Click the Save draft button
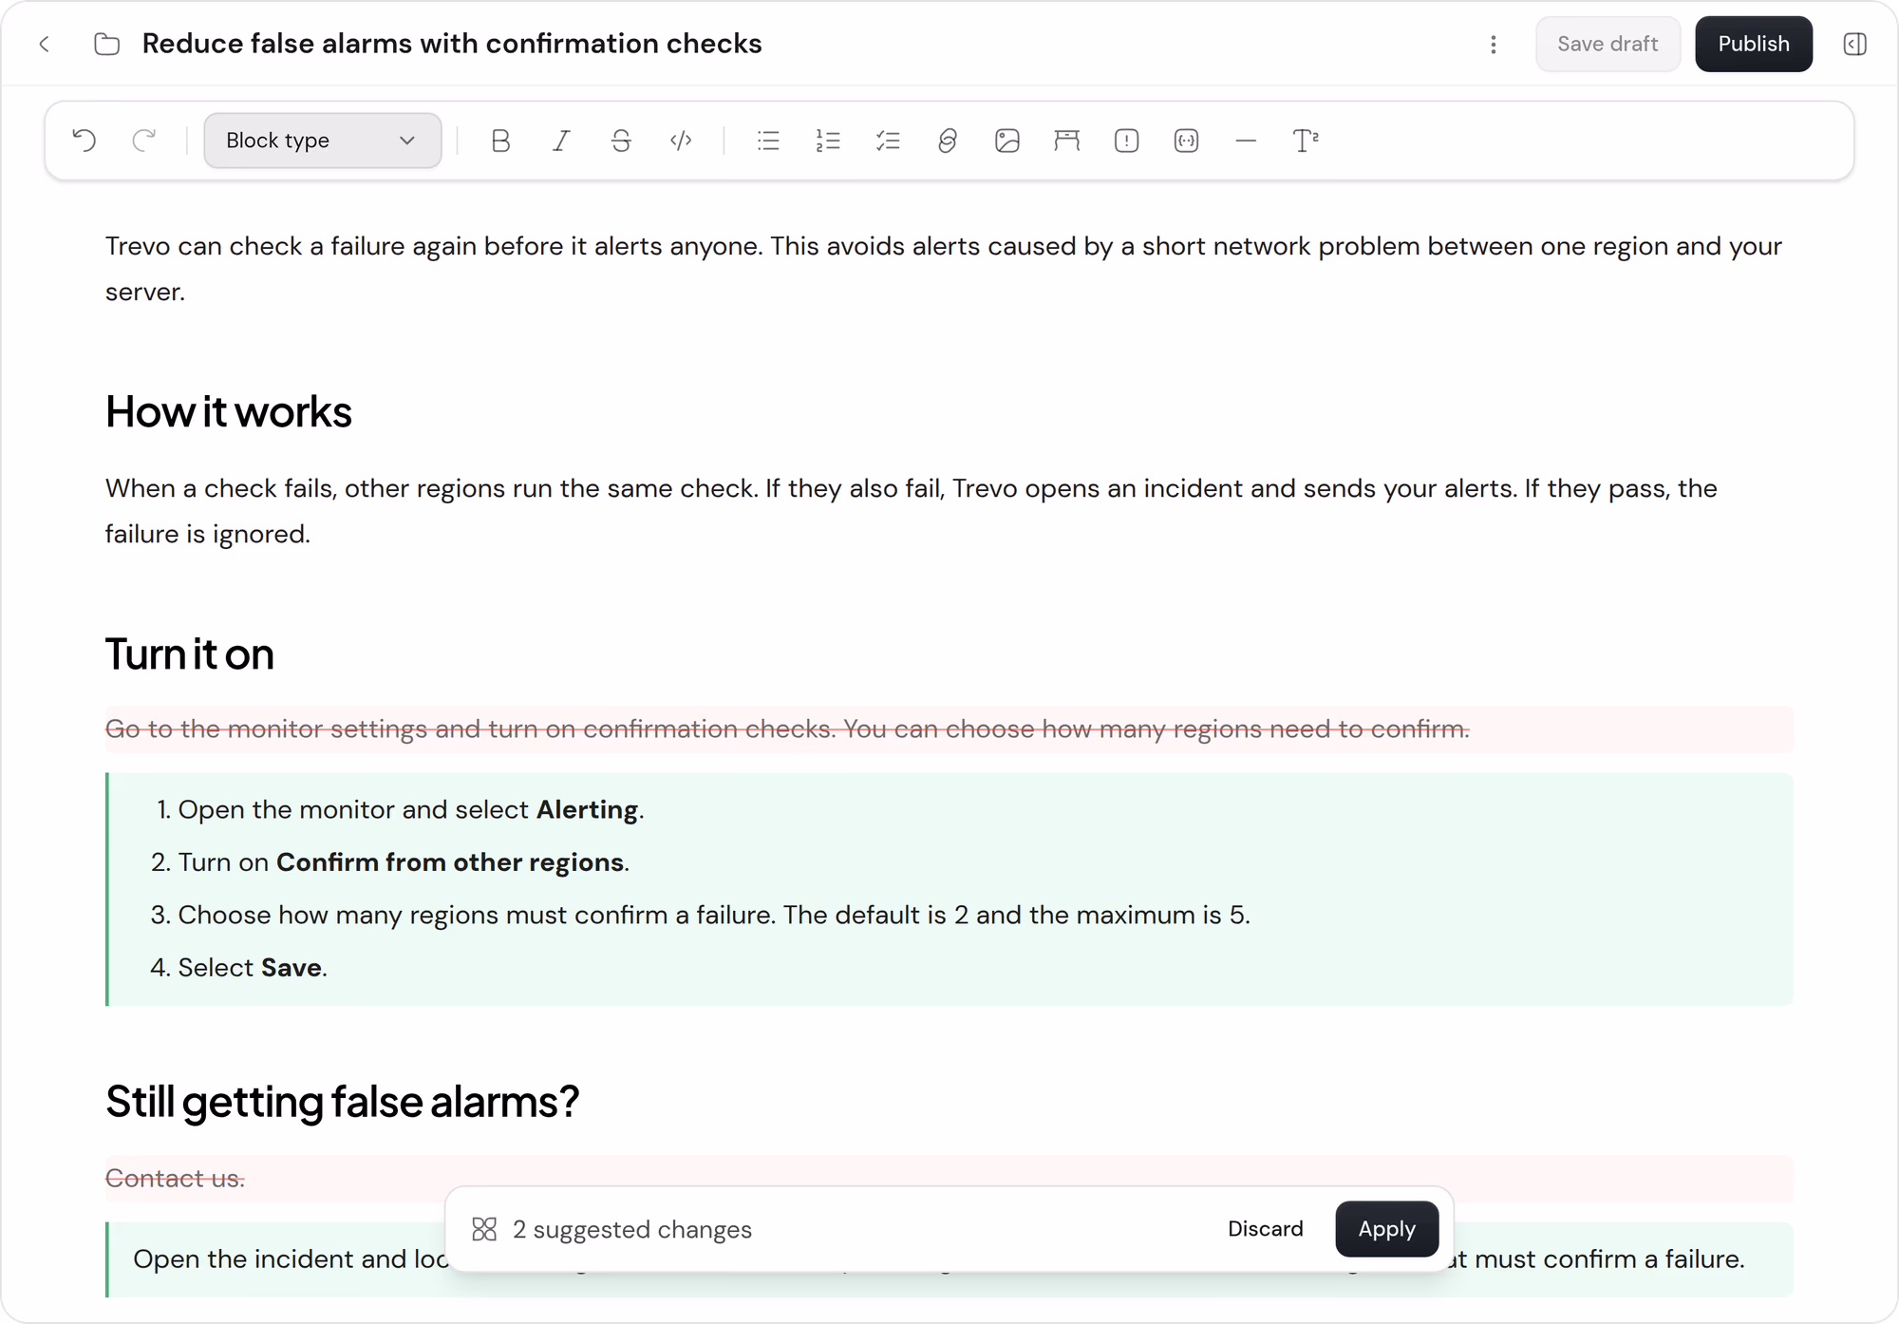 (x=1608, y=44)
